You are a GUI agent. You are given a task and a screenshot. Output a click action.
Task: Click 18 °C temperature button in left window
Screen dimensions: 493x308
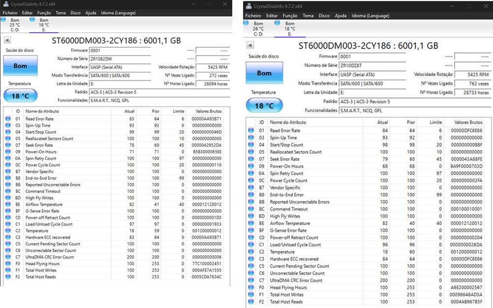coord(20,96)
